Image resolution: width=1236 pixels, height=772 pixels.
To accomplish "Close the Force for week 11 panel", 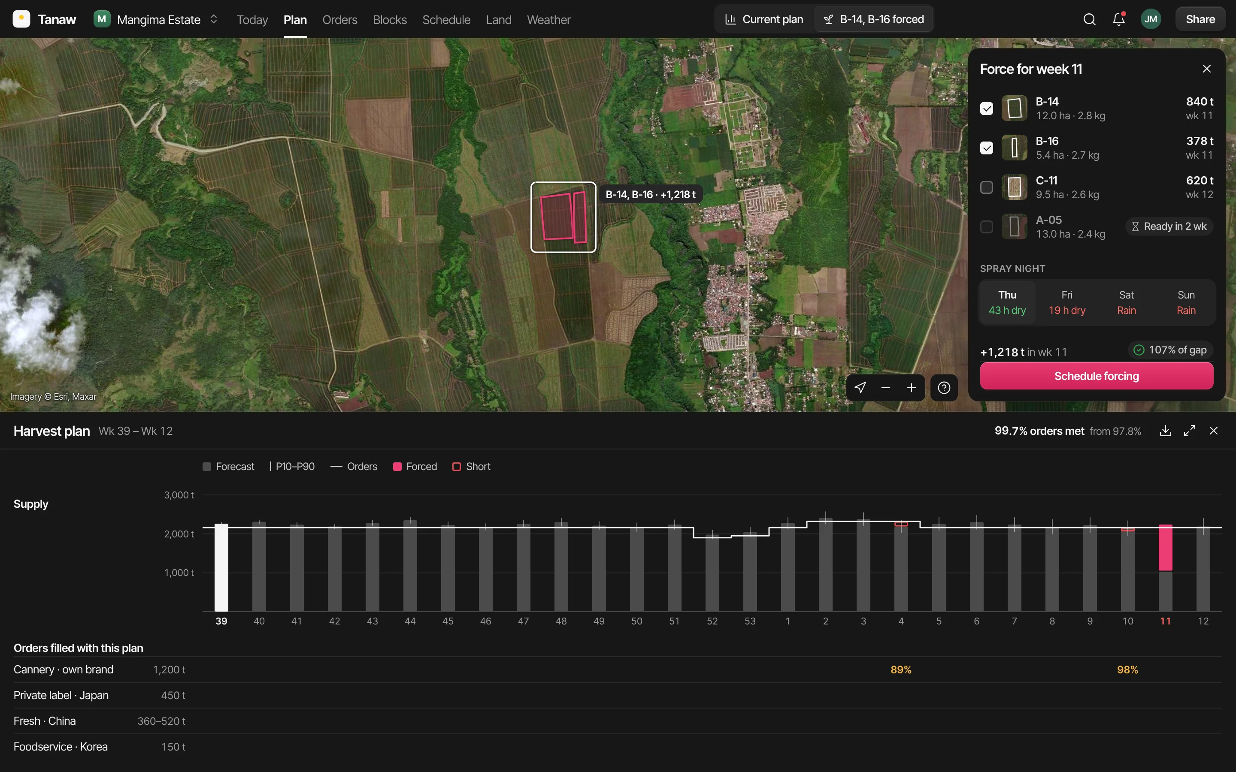I will click(x=1206, y=69).
